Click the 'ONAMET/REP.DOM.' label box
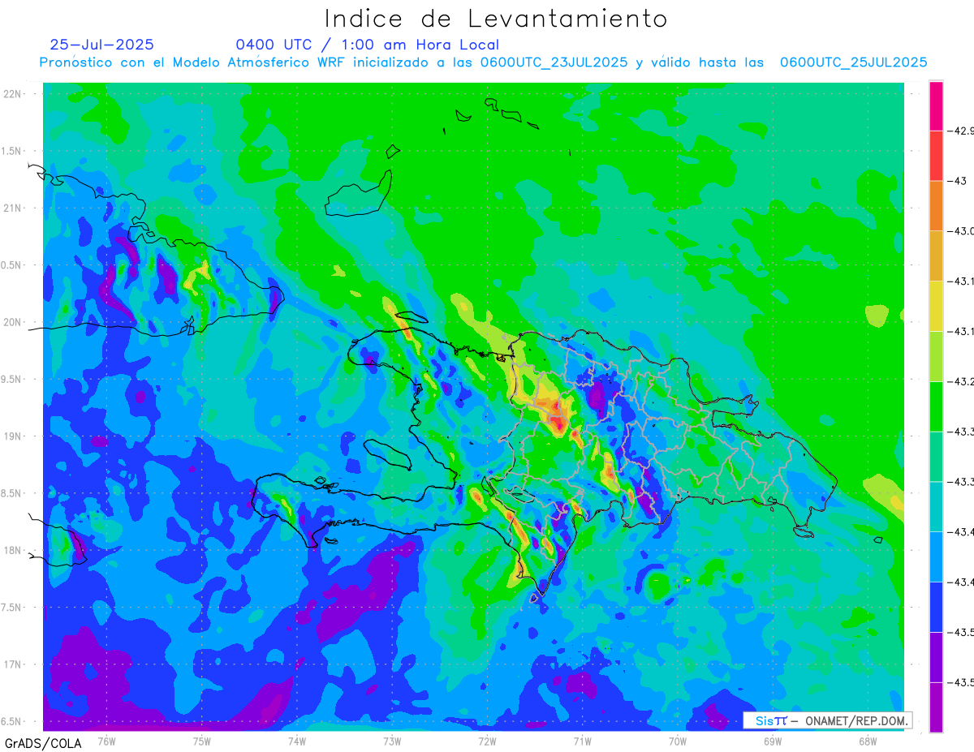974x752 pixels. [x=828, y=720]
